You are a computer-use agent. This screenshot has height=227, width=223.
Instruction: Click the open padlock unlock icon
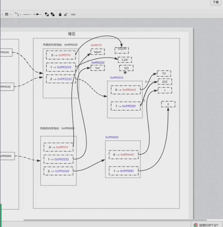coord(66,14)
